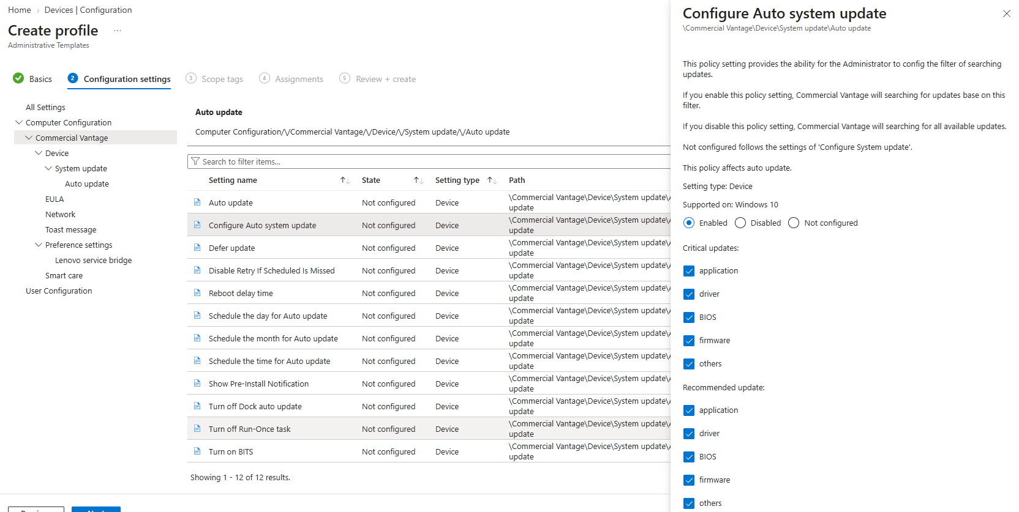
Task: Uncheck driver under Critical updates
Action: tap(689, 294)
